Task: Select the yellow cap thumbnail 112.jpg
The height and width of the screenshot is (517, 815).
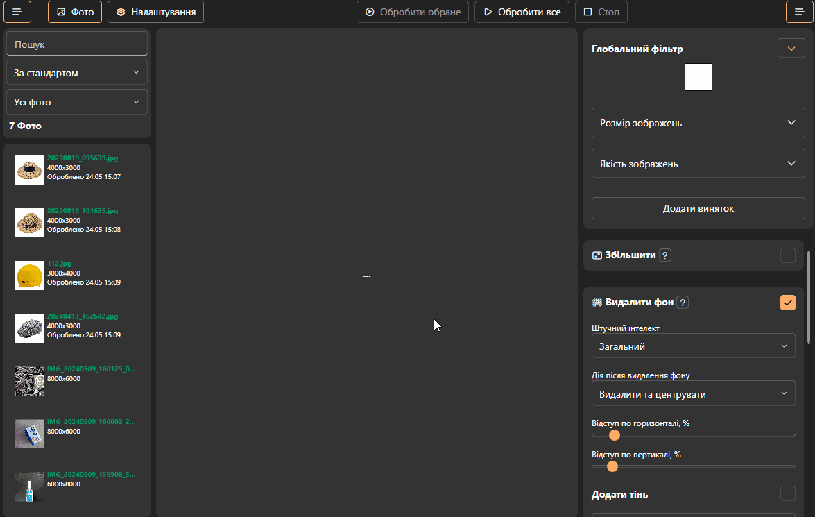Action: pos(30,276)
